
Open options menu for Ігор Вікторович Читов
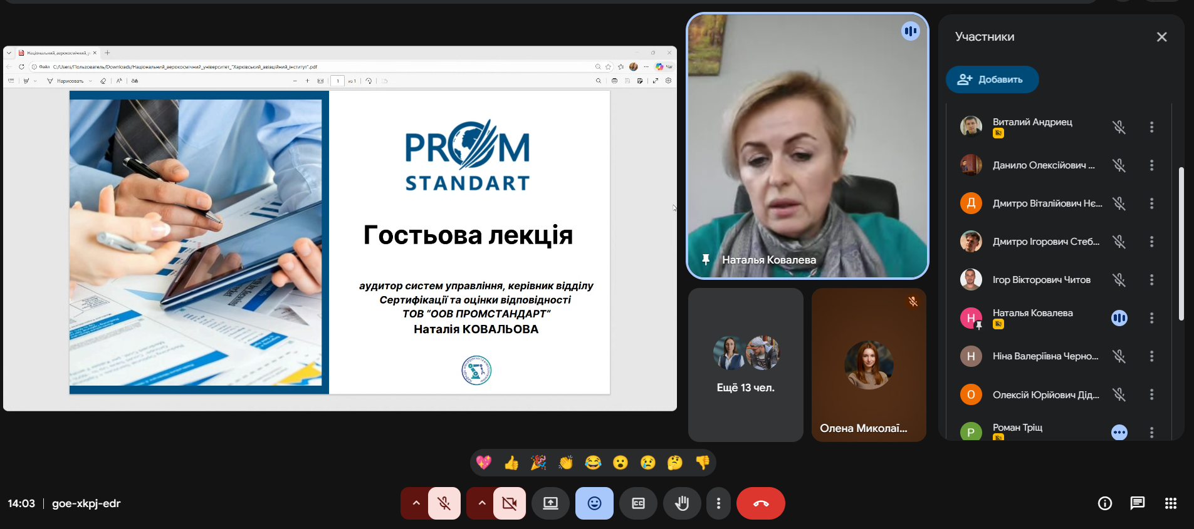(1151, 280)
